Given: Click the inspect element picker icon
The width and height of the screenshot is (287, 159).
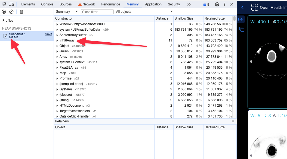Looking at the screenshot, I should pos(4,4).
